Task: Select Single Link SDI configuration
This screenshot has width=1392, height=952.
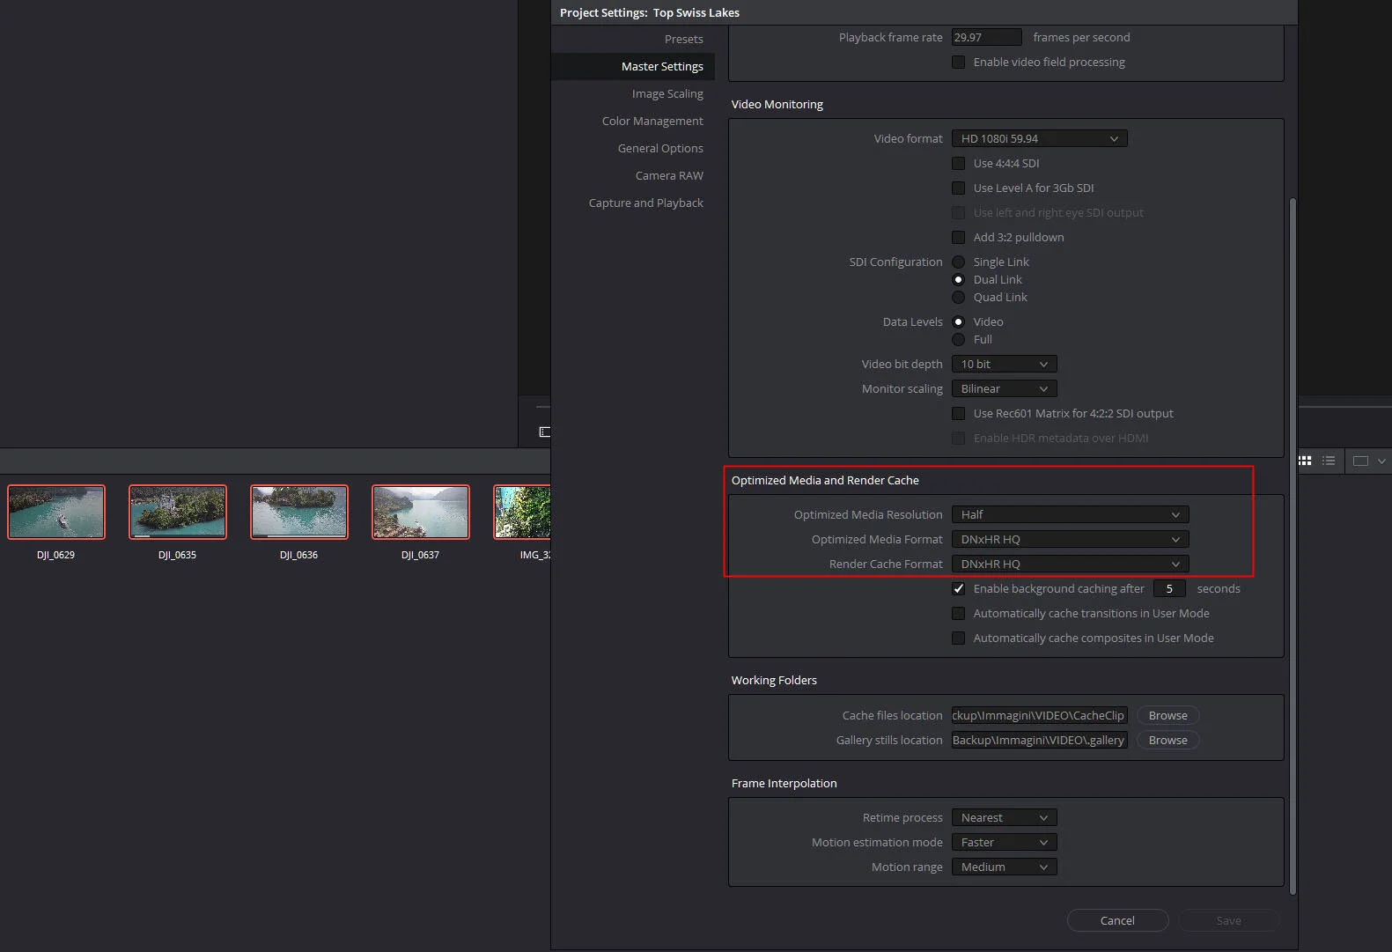Action: [x=958, y=262]
